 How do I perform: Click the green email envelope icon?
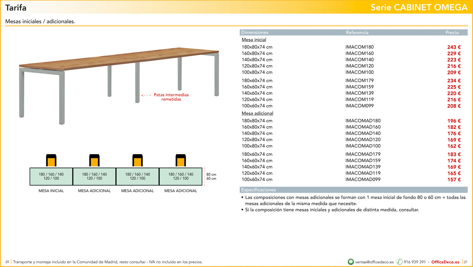pos(350,262)
